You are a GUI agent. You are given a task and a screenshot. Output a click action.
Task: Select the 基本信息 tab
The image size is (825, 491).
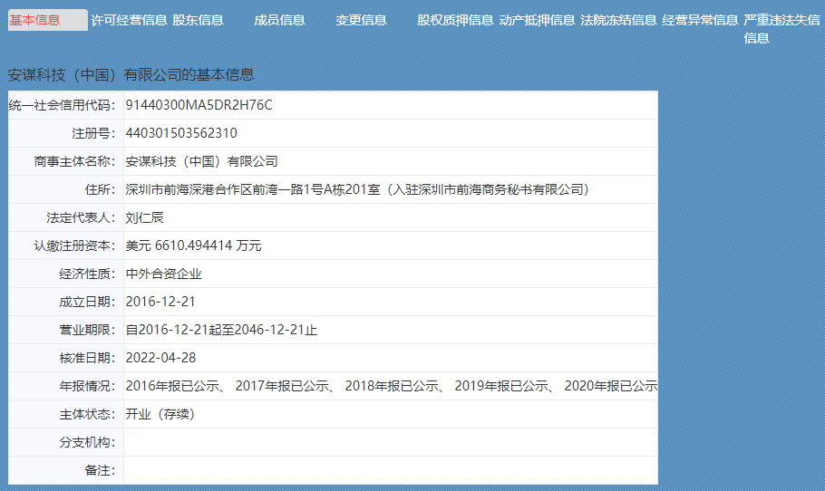(47, 20)
